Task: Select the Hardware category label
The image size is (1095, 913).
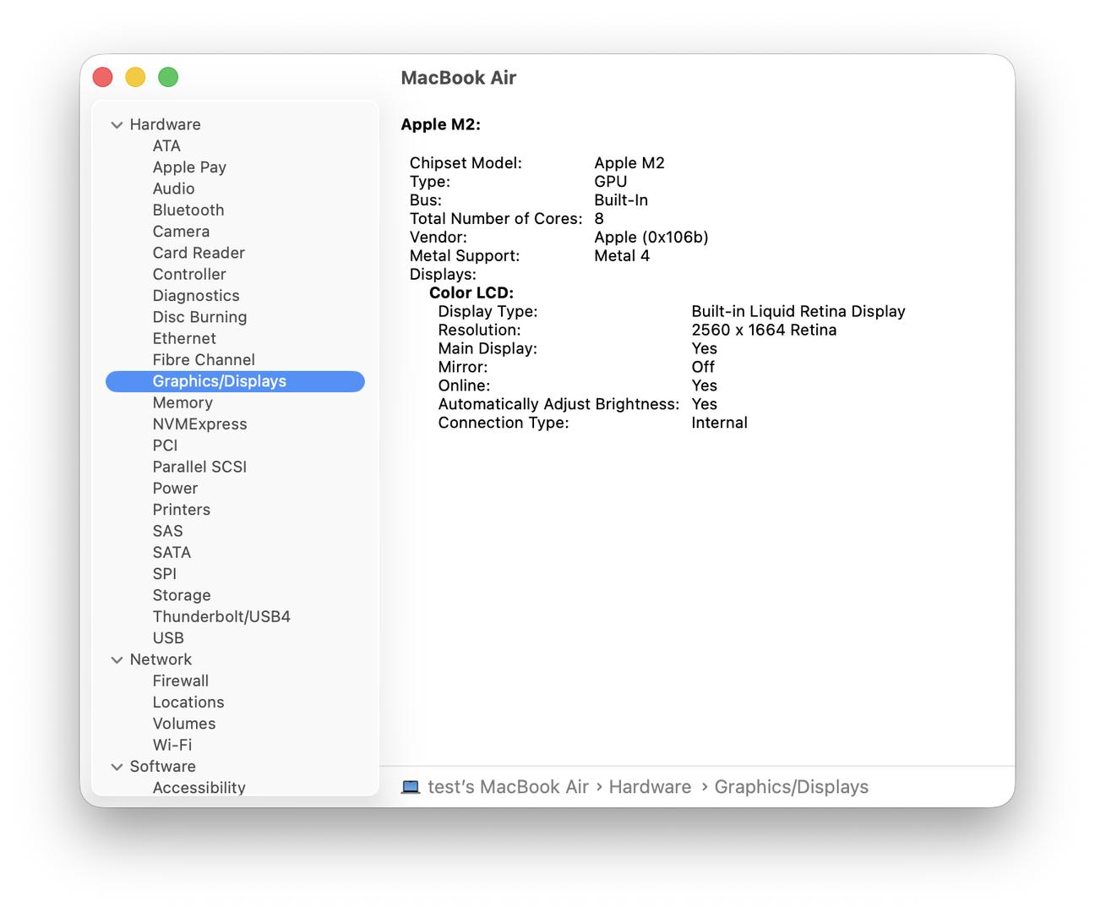Action: (165, 124)
